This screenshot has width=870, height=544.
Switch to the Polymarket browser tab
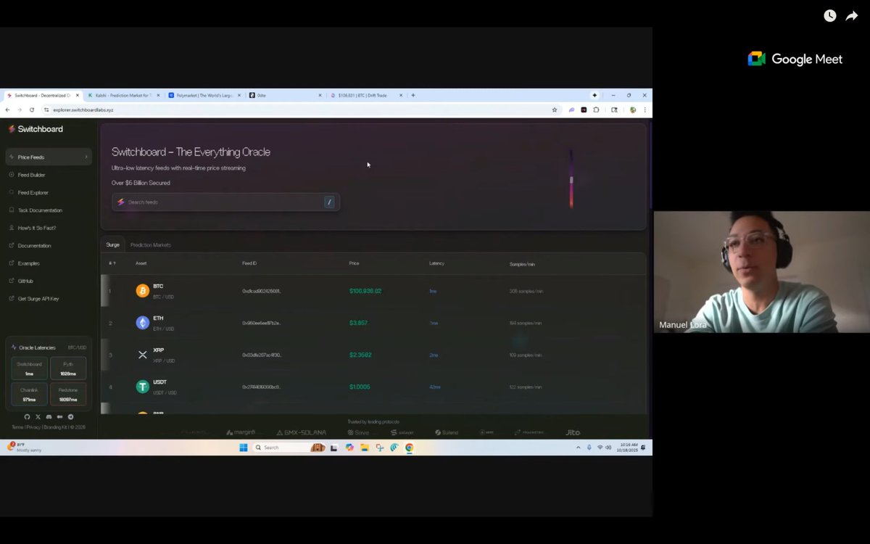[x=204, y=95]
